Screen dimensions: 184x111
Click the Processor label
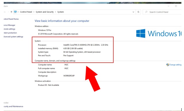coord(42,45)
